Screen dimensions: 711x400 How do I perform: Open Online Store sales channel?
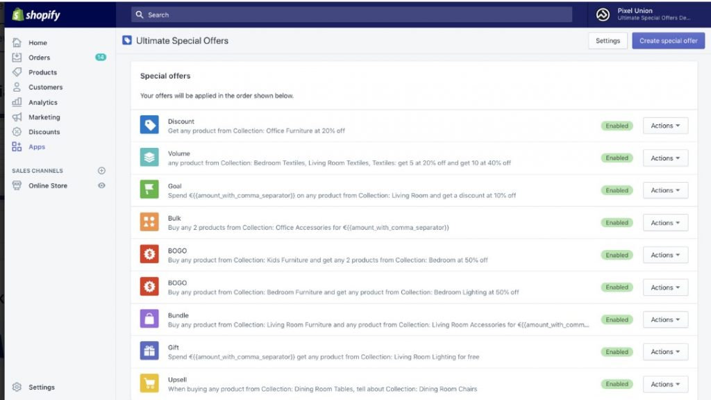48,185
